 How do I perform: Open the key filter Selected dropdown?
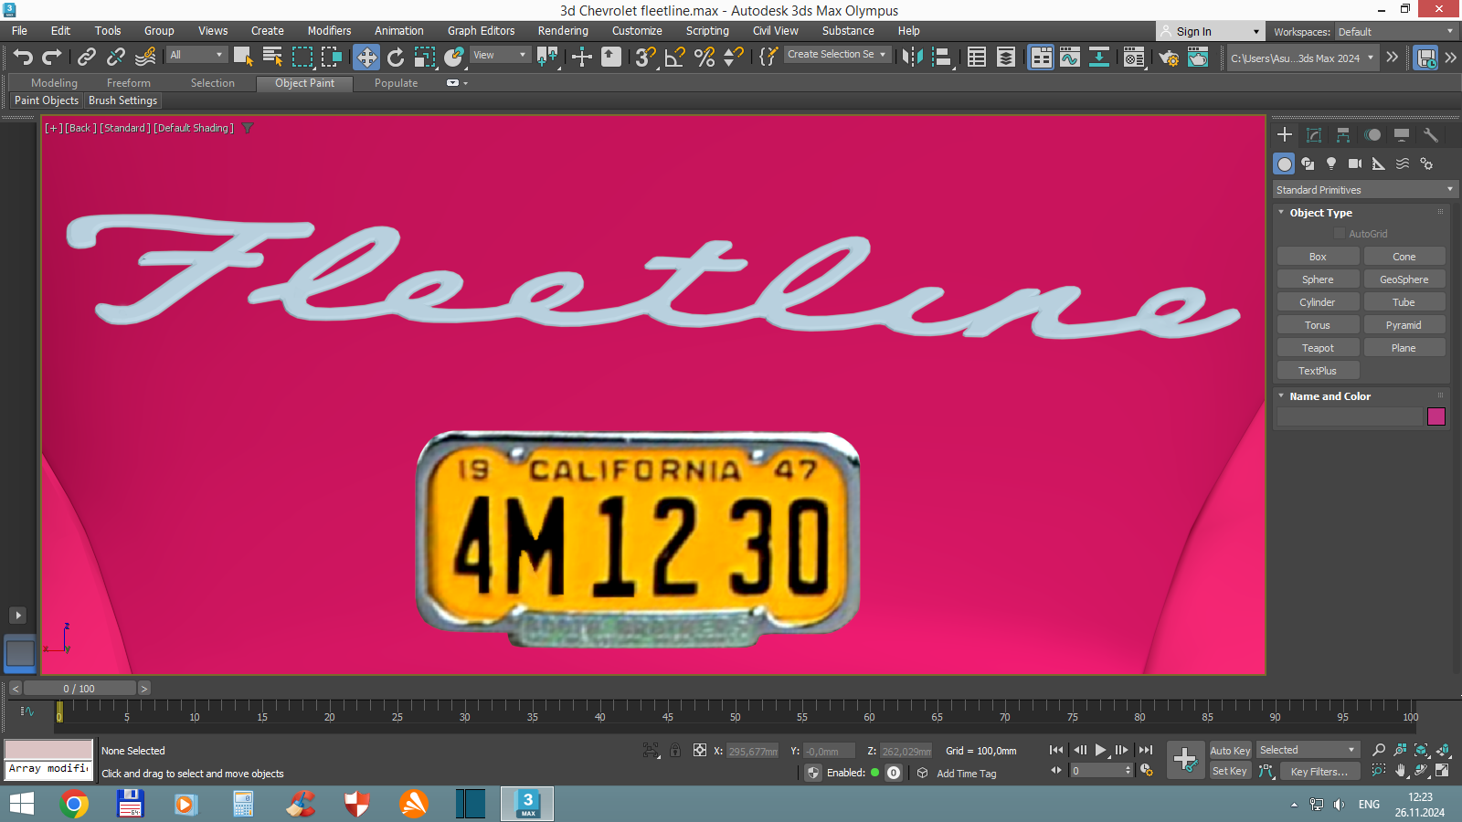[1308, 750]
